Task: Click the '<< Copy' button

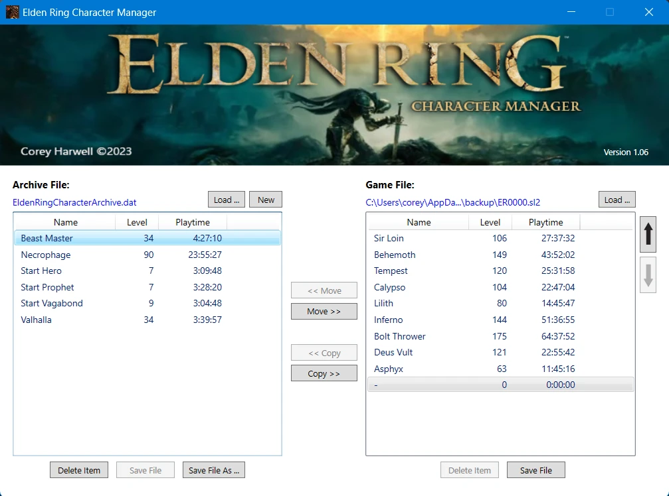Action: 324,353
